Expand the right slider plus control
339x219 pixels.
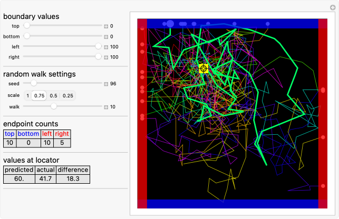click(x=106, y=57)
